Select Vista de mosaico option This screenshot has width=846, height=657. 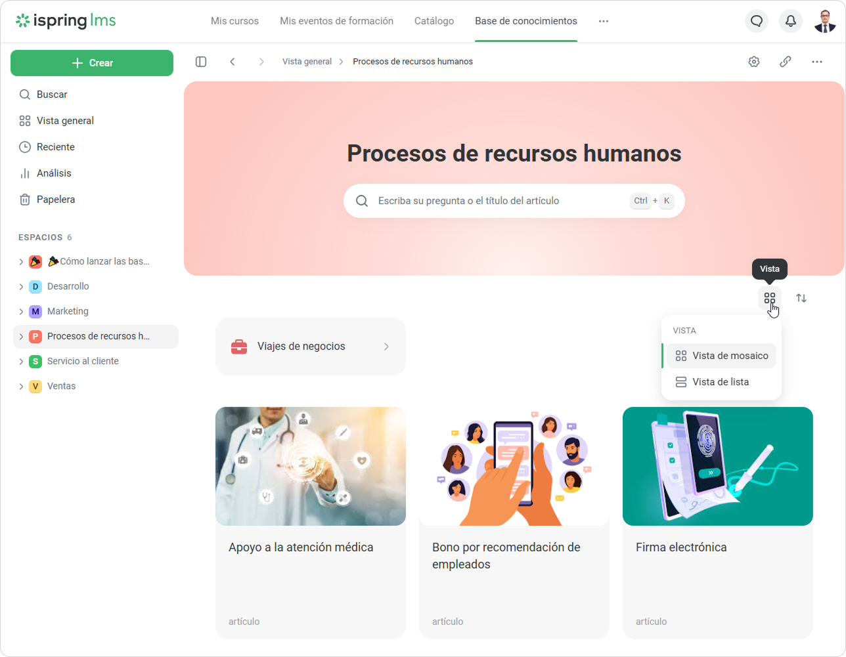tap(721, 356)
